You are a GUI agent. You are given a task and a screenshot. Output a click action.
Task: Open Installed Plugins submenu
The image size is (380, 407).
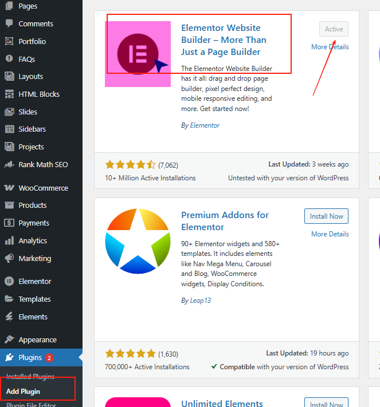pos(30,376)
